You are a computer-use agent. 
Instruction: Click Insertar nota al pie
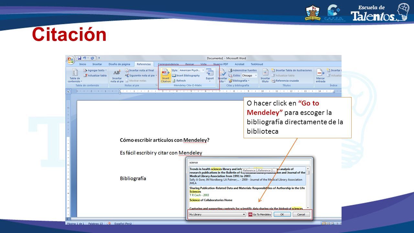point(117,76)
